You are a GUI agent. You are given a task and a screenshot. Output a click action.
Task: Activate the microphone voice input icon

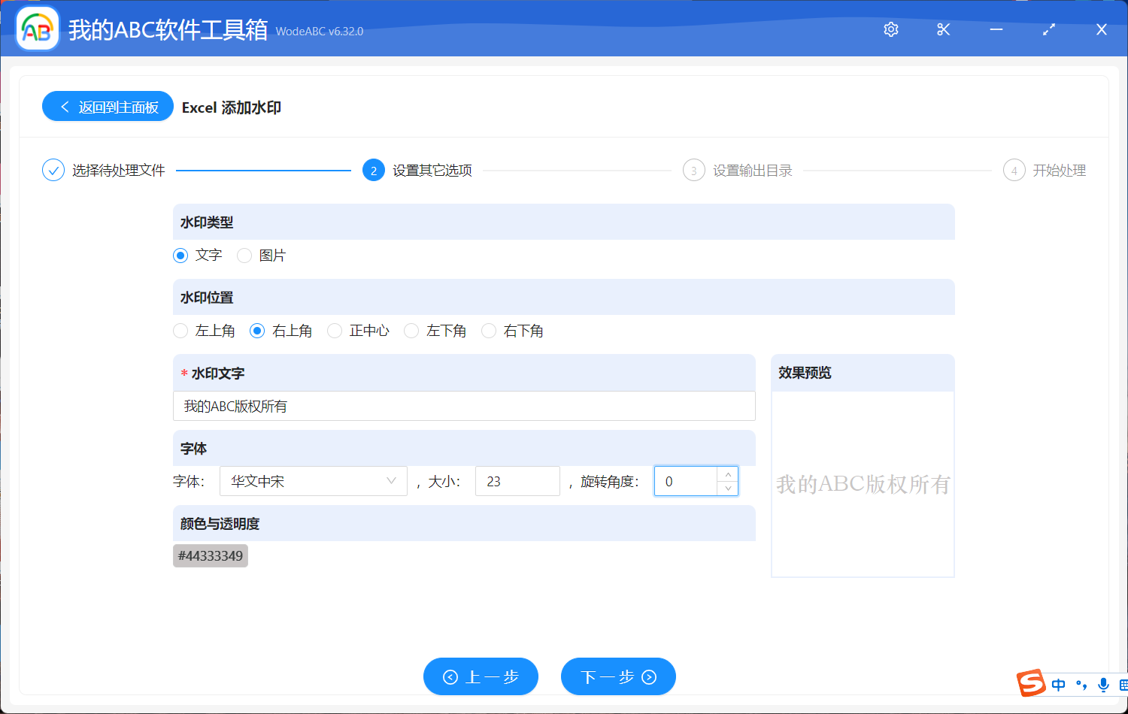click(1103, 685)
